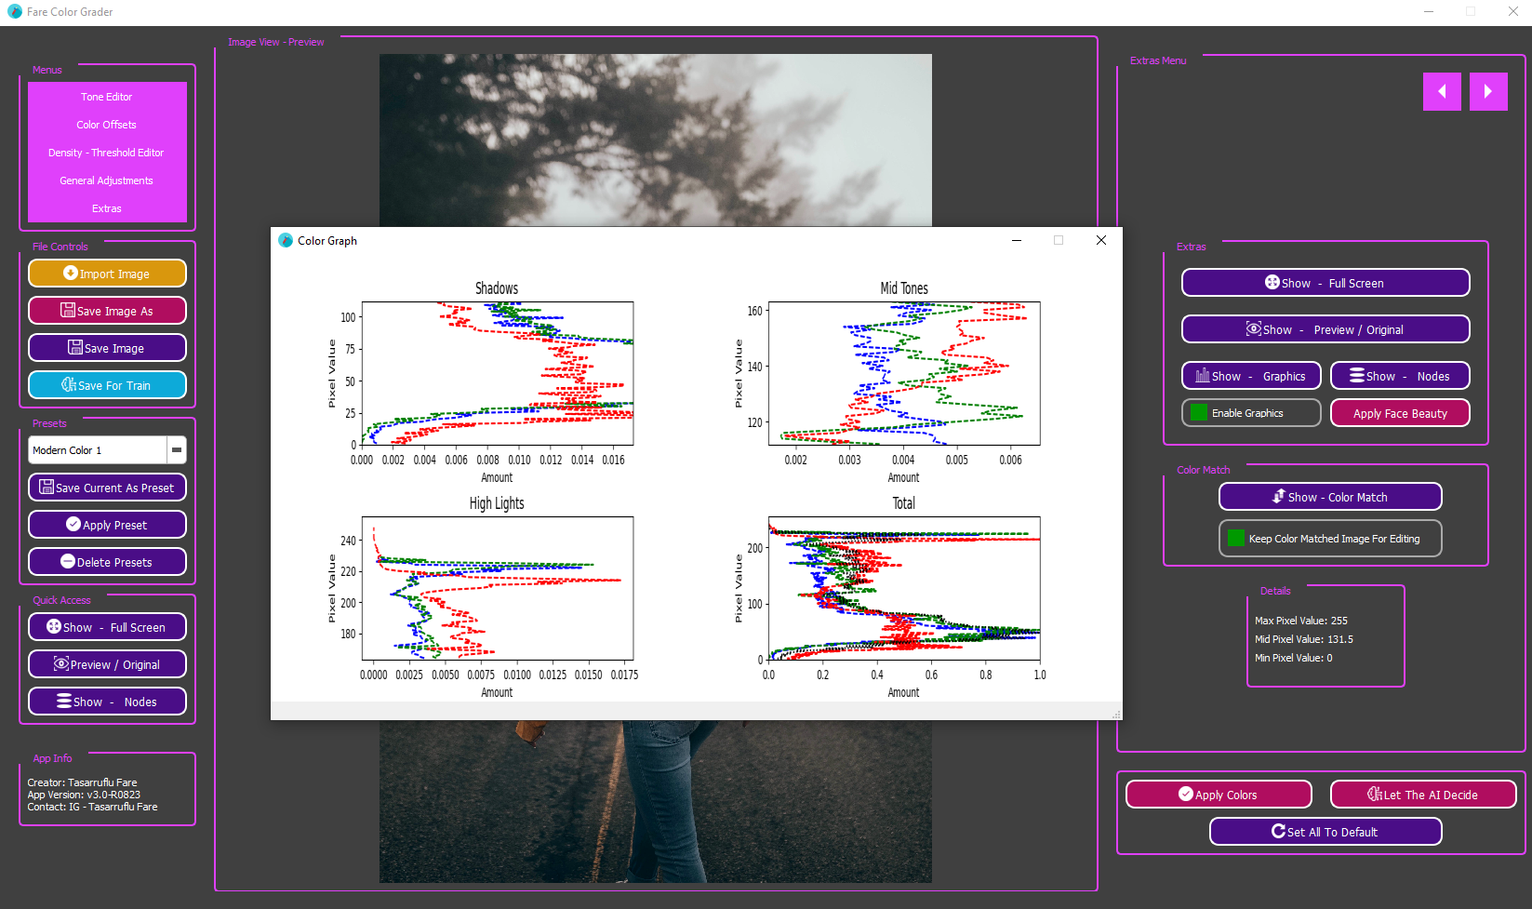The width and height of the screenshot is (1532, 909).
Task: Go to next Extras Menu page arrow
Action: tap(1488, 91)
